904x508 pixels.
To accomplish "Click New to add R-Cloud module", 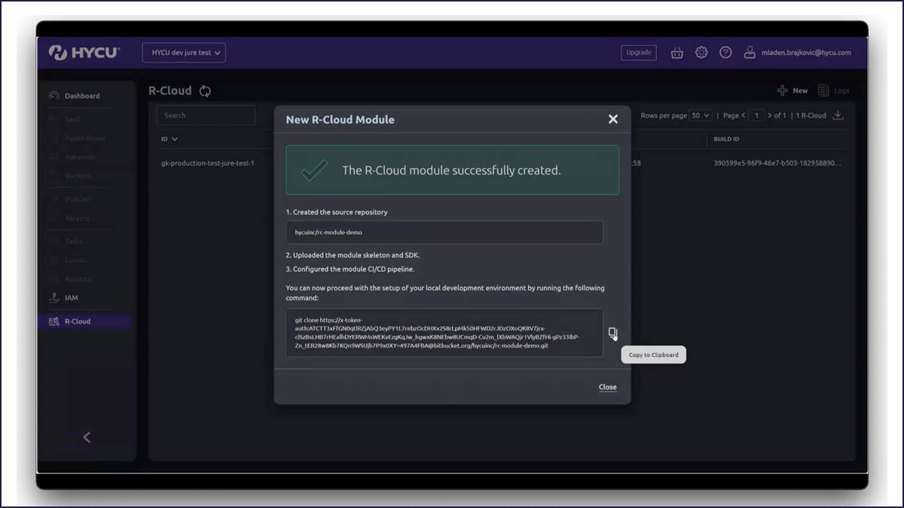I will click(793, 91).
